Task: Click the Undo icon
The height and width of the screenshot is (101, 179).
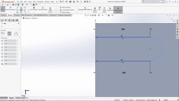Action: click(x=77, y=2)
